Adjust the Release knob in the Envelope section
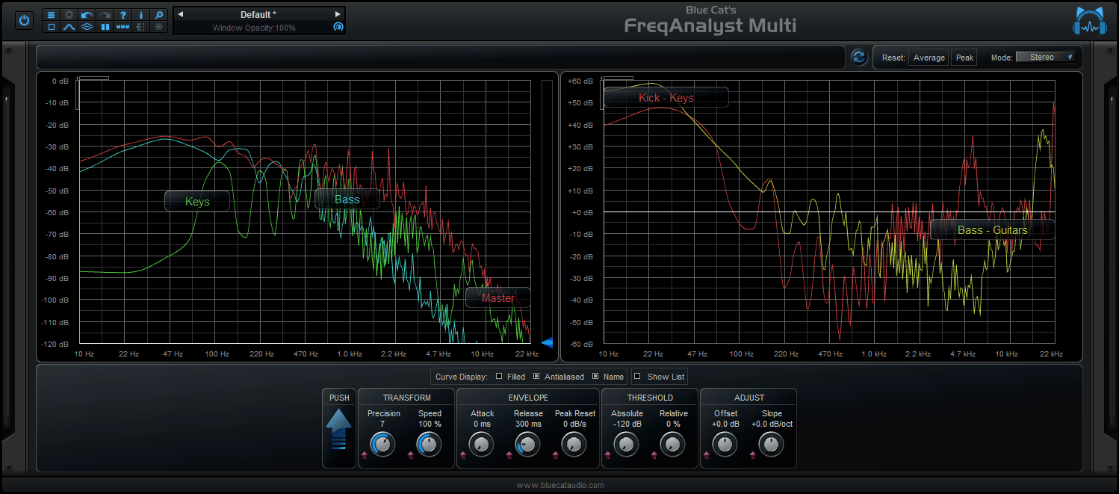1119x494 pixels. click(x=527, y=444)
